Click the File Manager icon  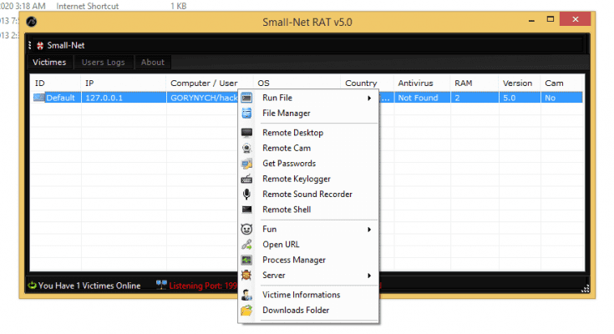tap(246, 114)
